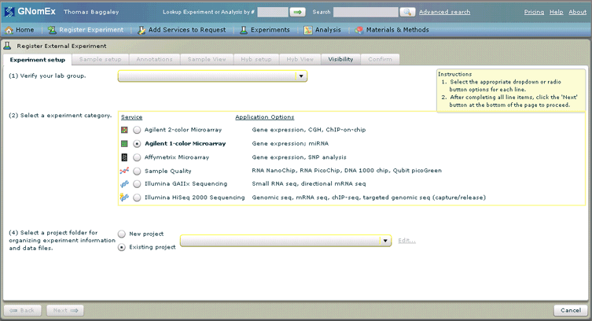
Task: Select the Affymetrix Microarray radio button
Action: pos(137,157)
